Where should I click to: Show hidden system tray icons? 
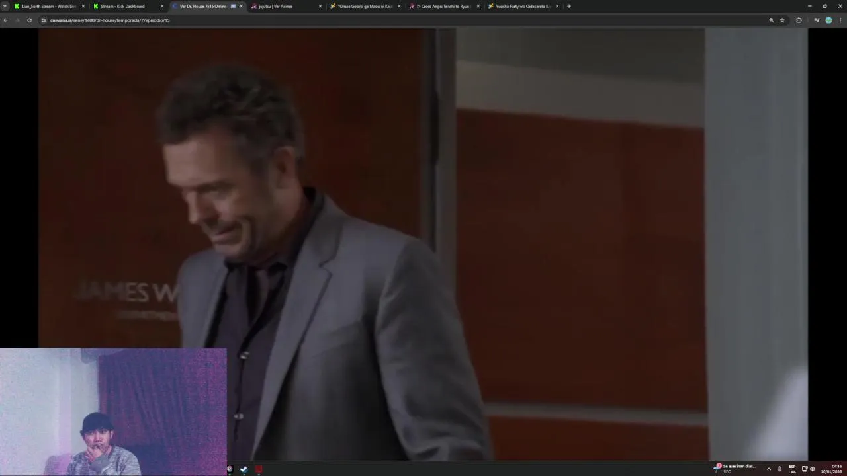768,469
